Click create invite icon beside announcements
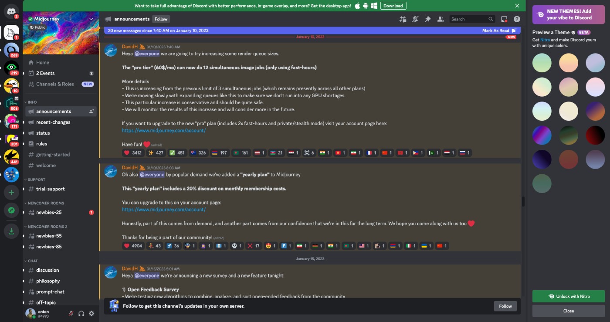 click(91, 112)
